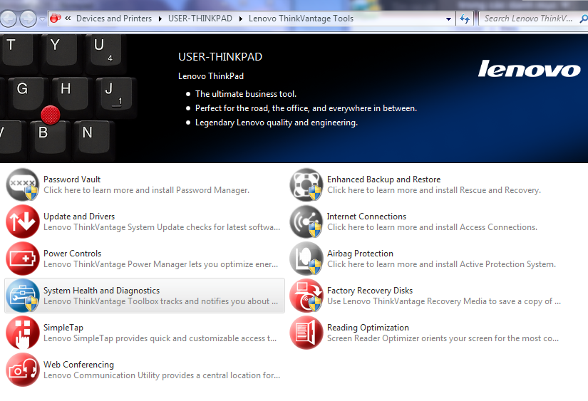Click the Update and Drivers title

79,217
